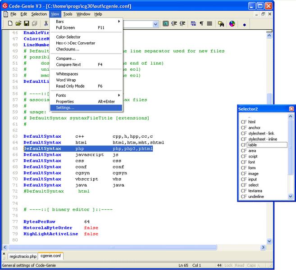Open the File menu
296x270 pixels.
click(x=13, y=14)
